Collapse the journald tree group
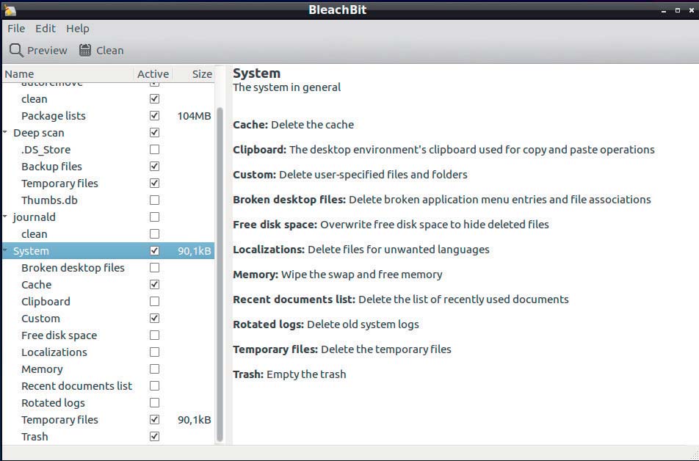Image resolution: width=699 pixels, height=461 pixels. [5, 217]
